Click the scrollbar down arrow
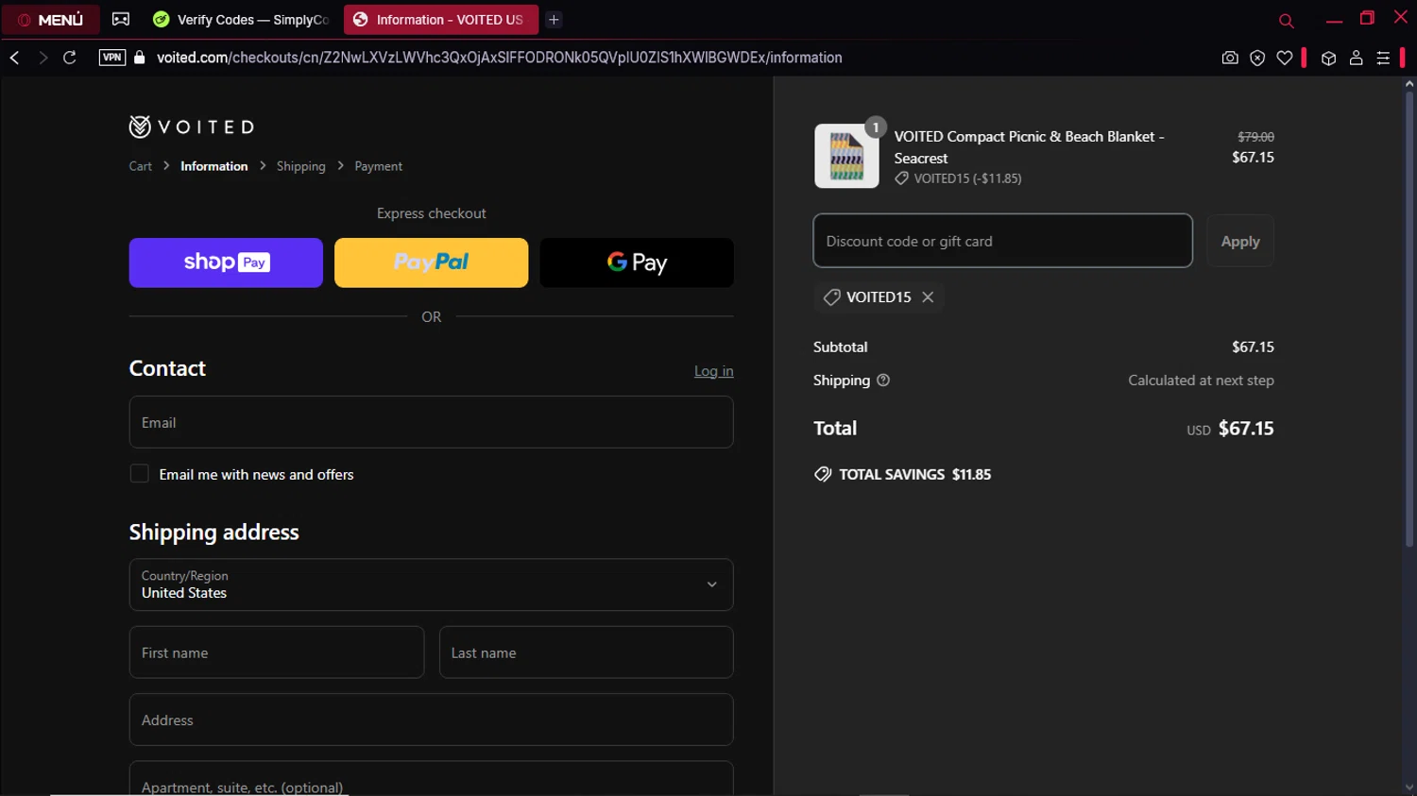This screenshot has width=1417, height=796. tap(1408, 787)
